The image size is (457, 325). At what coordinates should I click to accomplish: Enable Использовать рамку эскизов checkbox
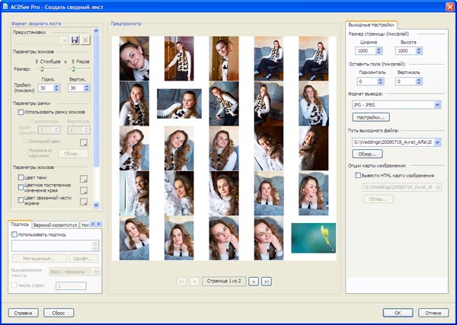click(x=21, y=112)
